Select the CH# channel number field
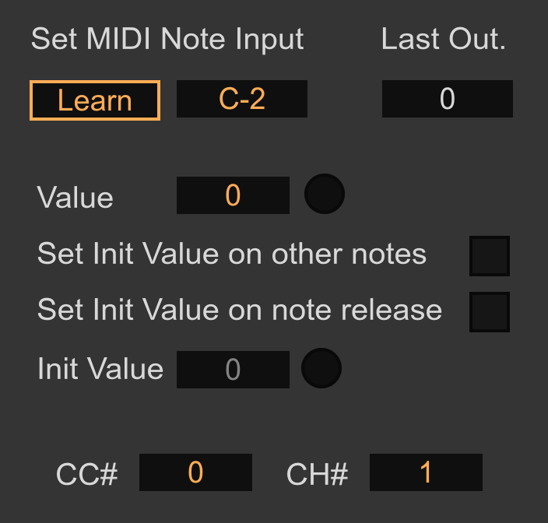This screenshot has height=523, width=548. (x=426, y=472)
